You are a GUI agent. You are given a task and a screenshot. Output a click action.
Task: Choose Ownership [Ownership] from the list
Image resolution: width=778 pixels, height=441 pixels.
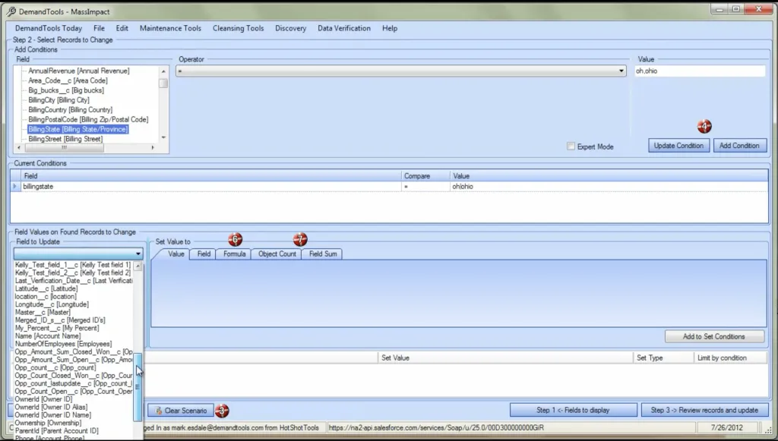[48, 423]
